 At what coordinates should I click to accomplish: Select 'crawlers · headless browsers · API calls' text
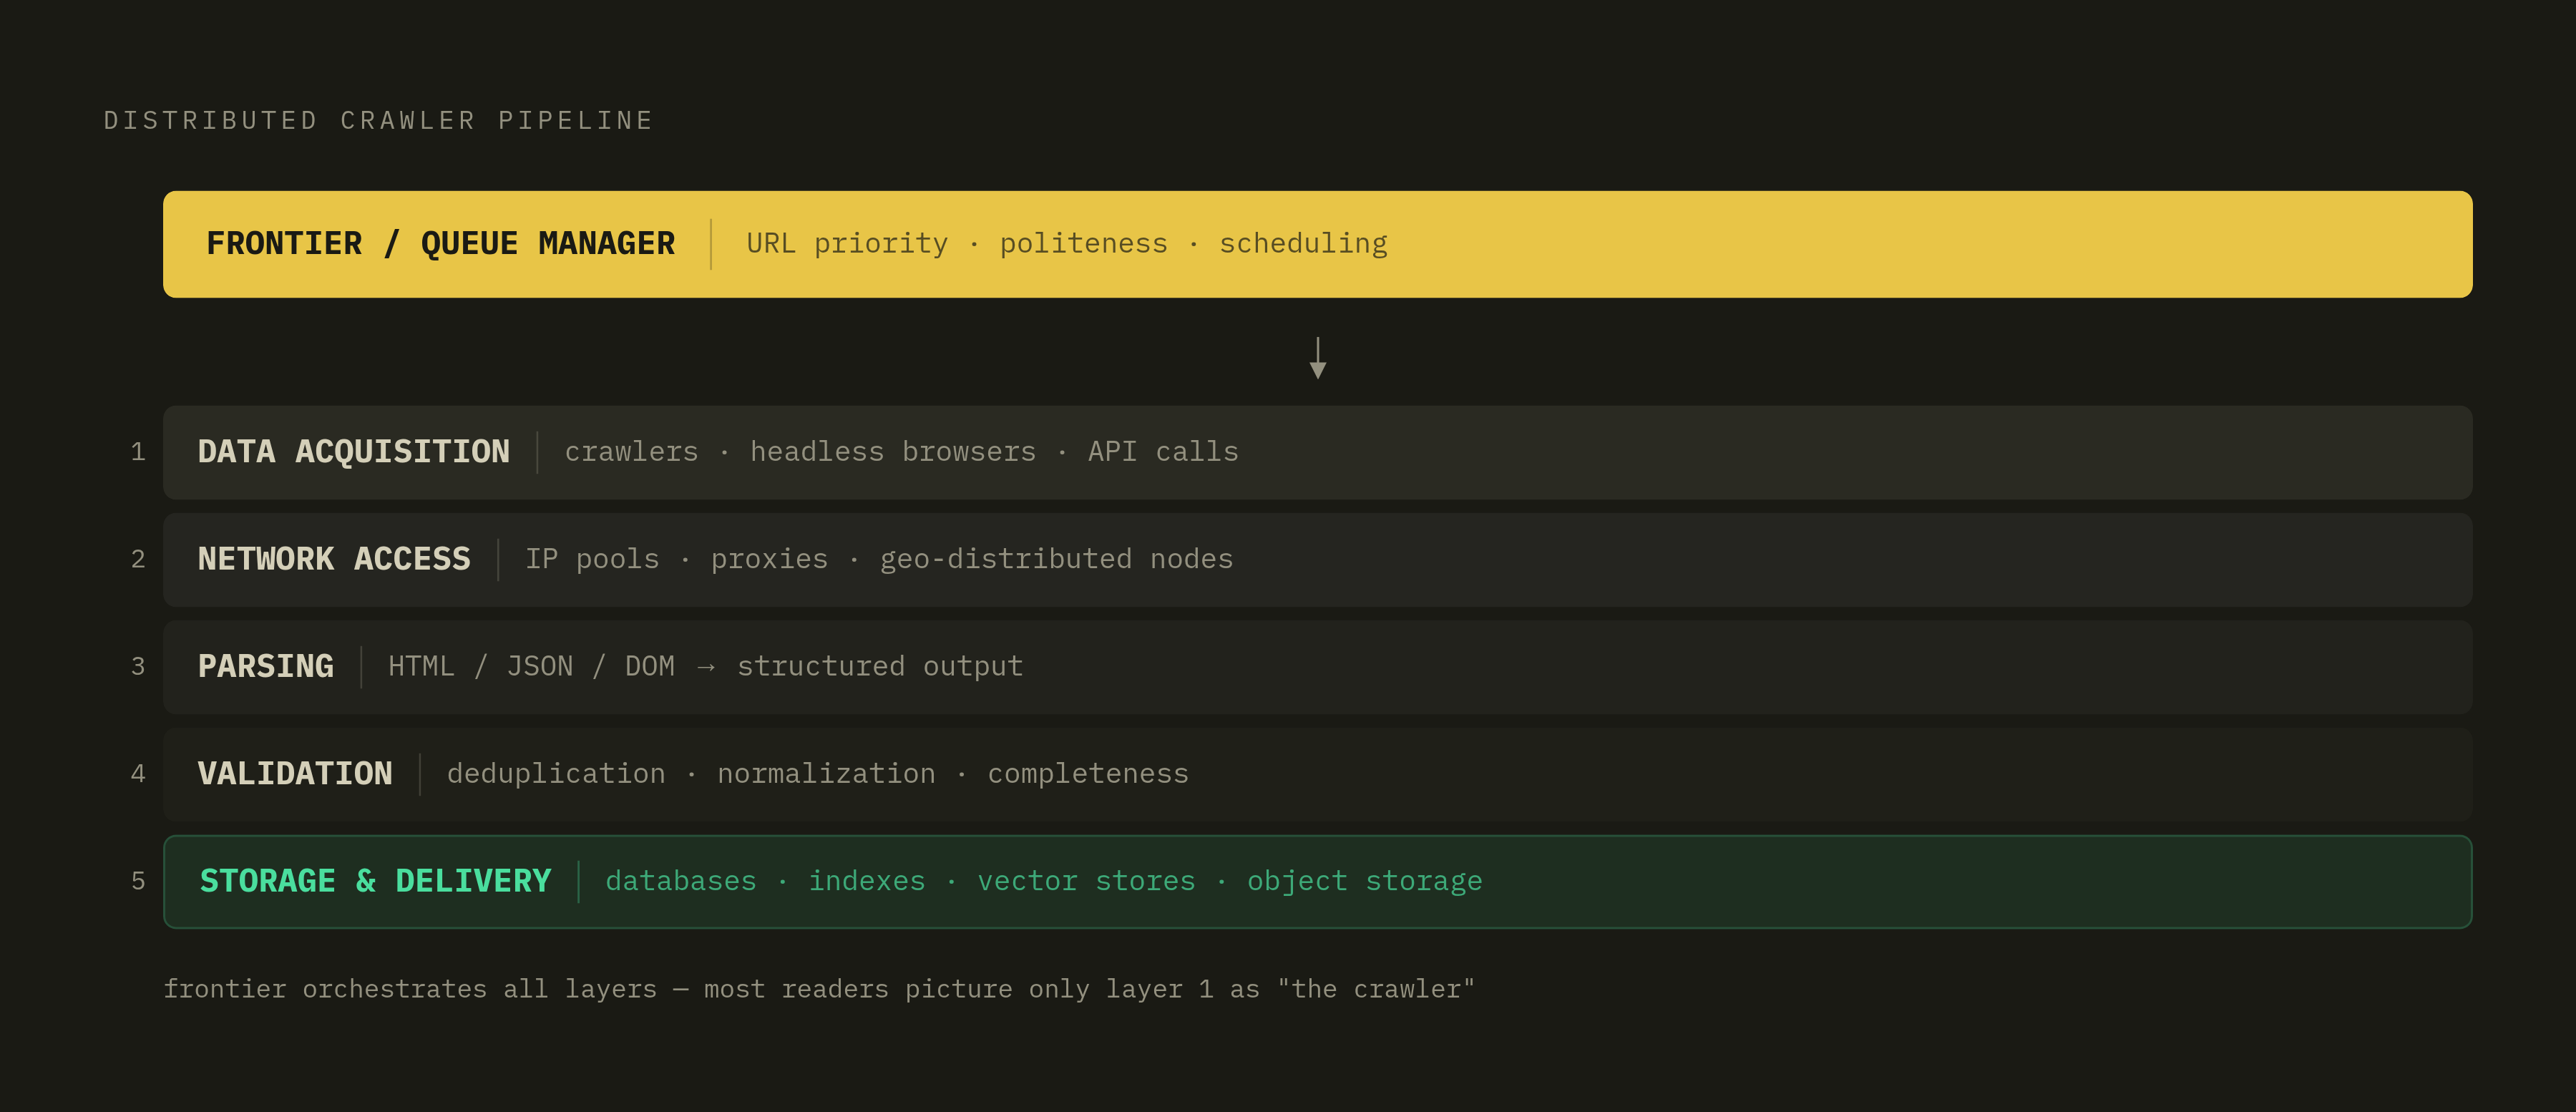(x=901, y=452)
